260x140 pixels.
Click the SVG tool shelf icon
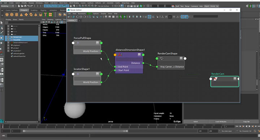50,15
